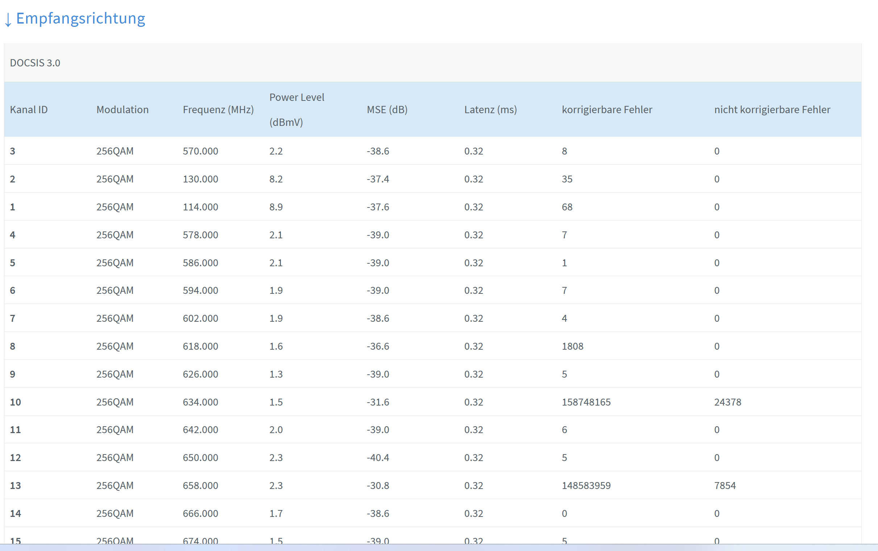Screen dimensions: 878x551
Task: Click the Modulation column header
Action: pyautogui.click(x=123, y=110)
